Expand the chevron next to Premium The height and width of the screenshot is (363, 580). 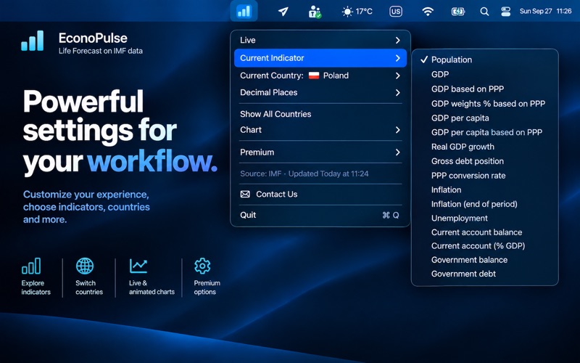click(397, 152)
